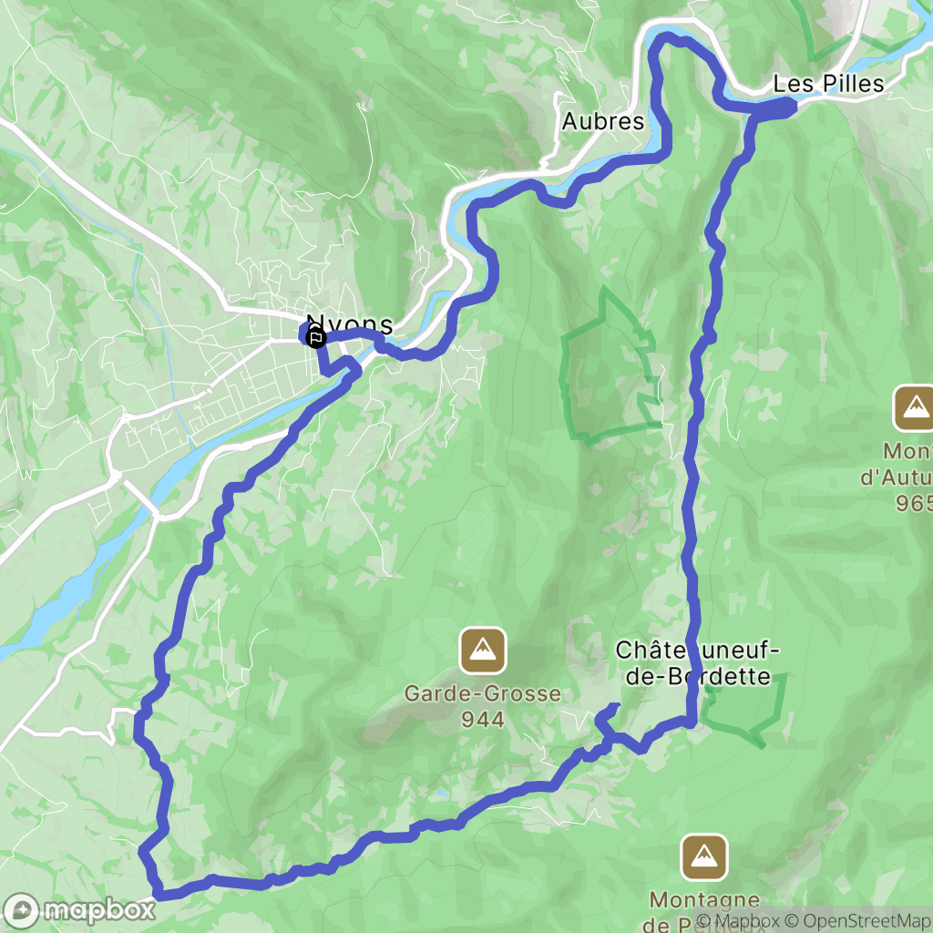933x933 pixels.
Task: Click the Châteauneuf-de-Bordette village label
Action: click(x=697, y=663)
